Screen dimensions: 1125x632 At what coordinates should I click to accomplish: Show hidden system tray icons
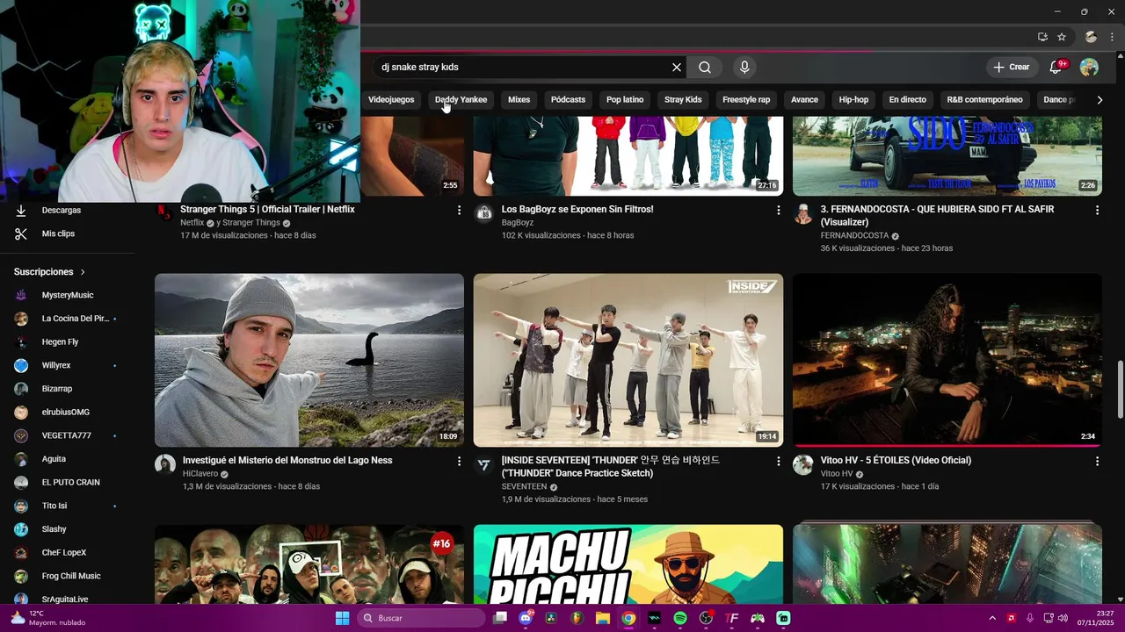pyautogui.click(x=992, y=618)
